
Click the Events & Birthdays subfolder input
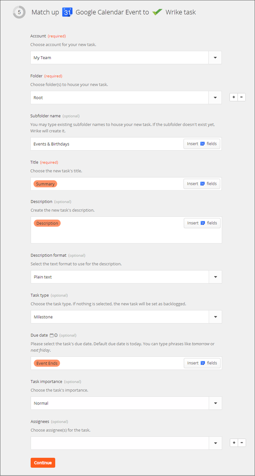(106, 144)
